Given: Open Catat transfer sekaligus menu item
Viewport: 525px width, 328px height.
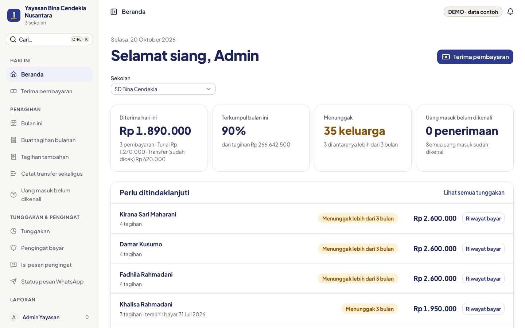Looking at the screenshot, I should point(50,173).
